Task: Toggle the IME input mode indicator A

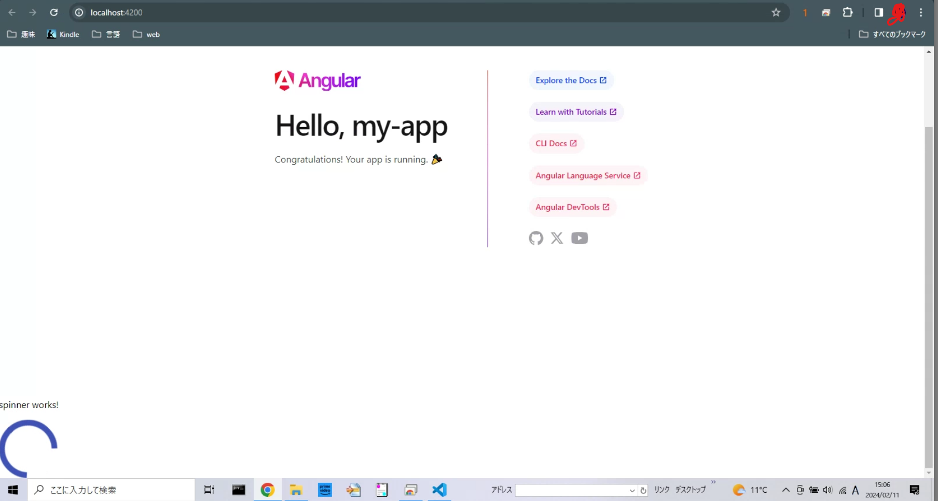Action: [x=856, y=490]
